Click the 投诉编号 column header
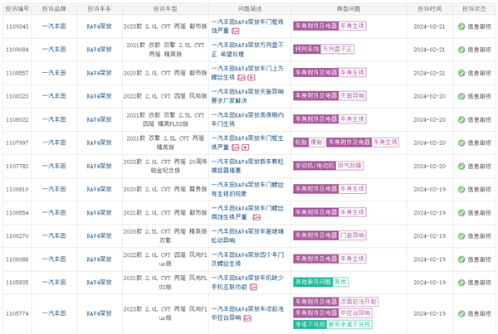This screenshot has width=498, height=334. point(17,7)
